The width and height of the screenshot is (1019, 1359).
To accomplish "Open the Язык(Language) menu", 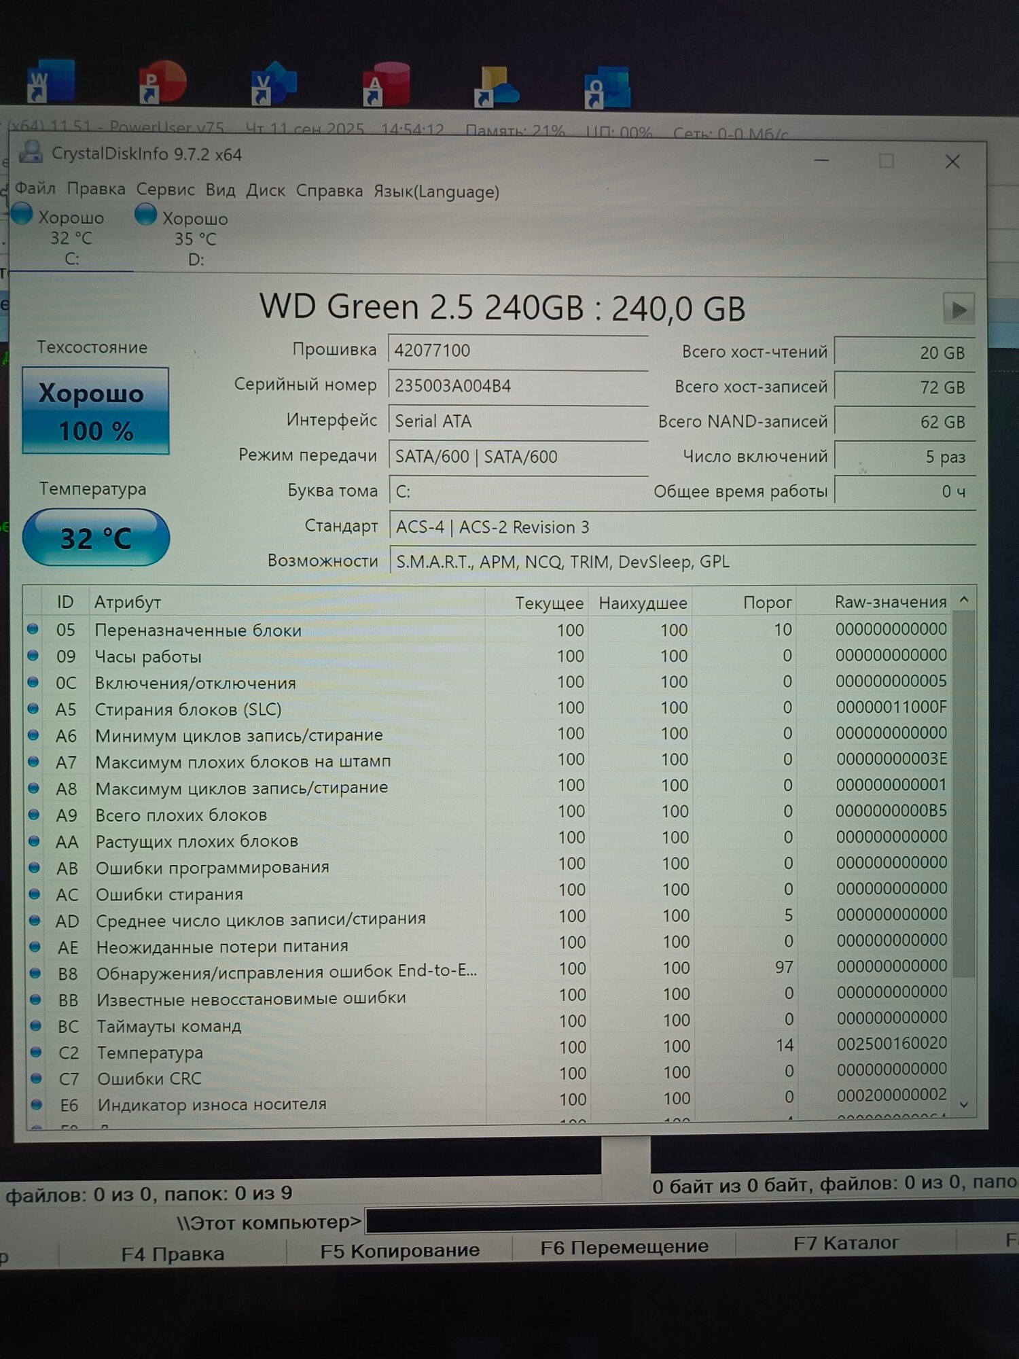I will 436,192.
